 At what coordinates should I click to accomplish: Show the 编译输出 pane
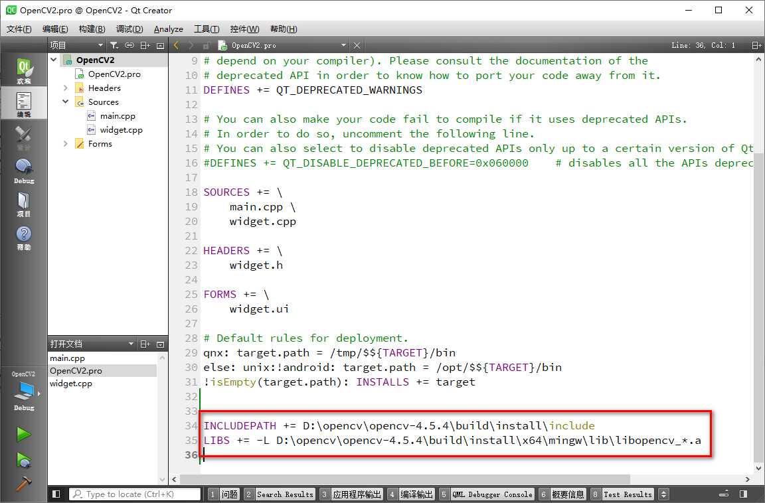tap(411, 494)
